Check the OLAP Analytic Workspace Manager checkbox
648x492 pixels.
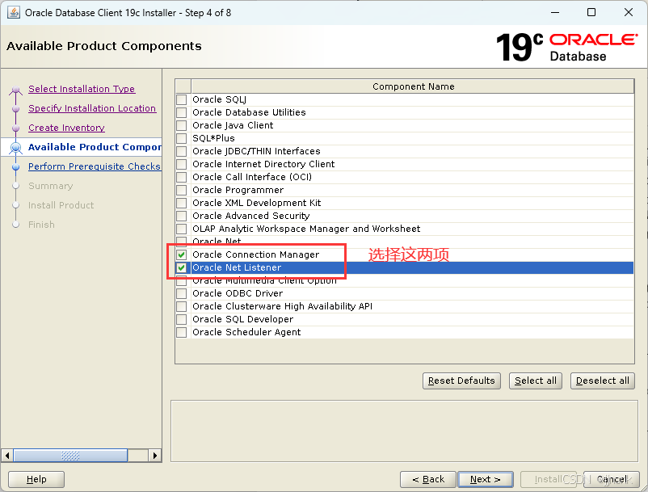[182, 229]
